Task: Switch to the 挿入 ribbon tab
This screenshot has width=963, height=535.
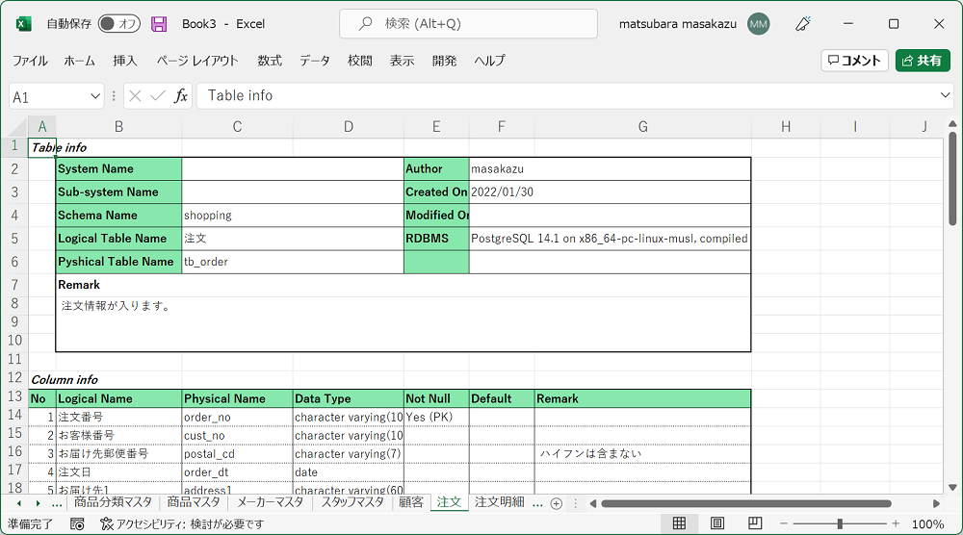Action: tap(124, 61)
